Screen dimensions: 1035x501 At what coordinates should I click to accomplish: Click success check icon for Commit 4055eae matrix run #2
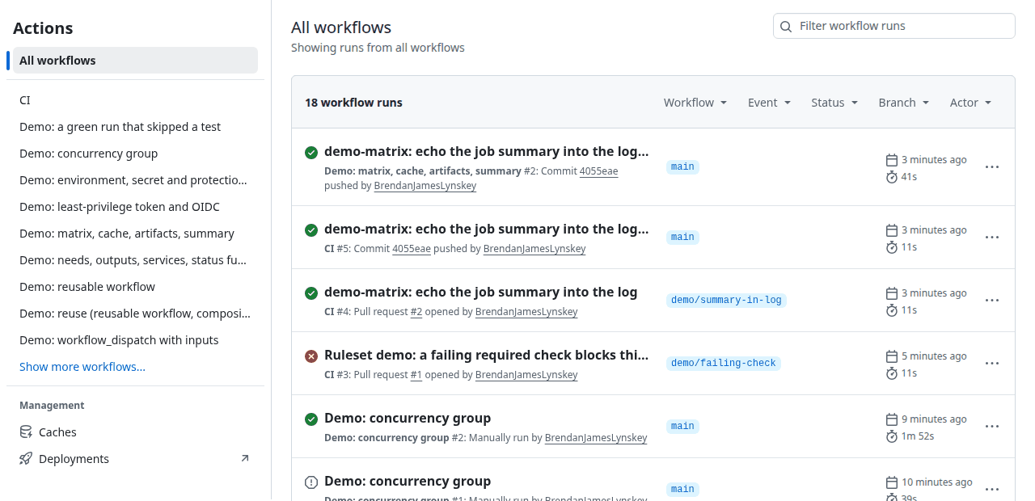click(x=311, y=152)
